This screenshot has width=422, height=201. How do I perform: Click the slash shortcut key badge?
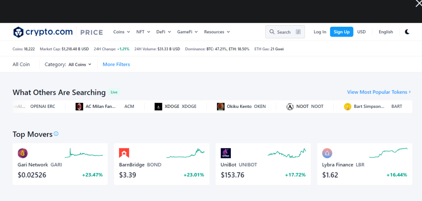pos(298,32)
